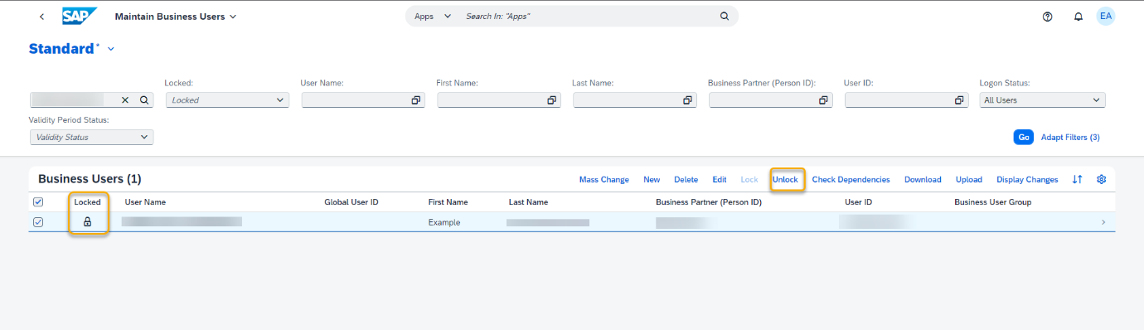
Task: Click the Business Partner (Person ID) column header
Action: (x=709, y=201)
